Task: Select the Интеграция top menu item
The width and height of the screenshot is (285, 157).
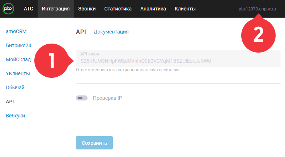Action: click(x=56, y=9)
